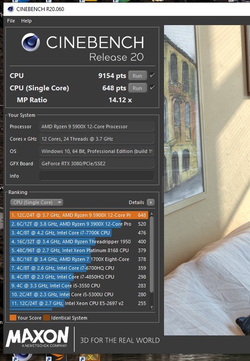Image resolution: width=250 pixels, height=361 pixels.
Task: Open the Help menu
Action: point(26,21)
